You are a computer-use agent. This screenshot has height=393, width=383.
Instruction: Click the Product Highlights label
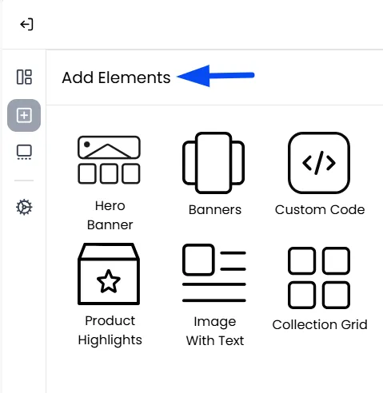click(110, 331)
